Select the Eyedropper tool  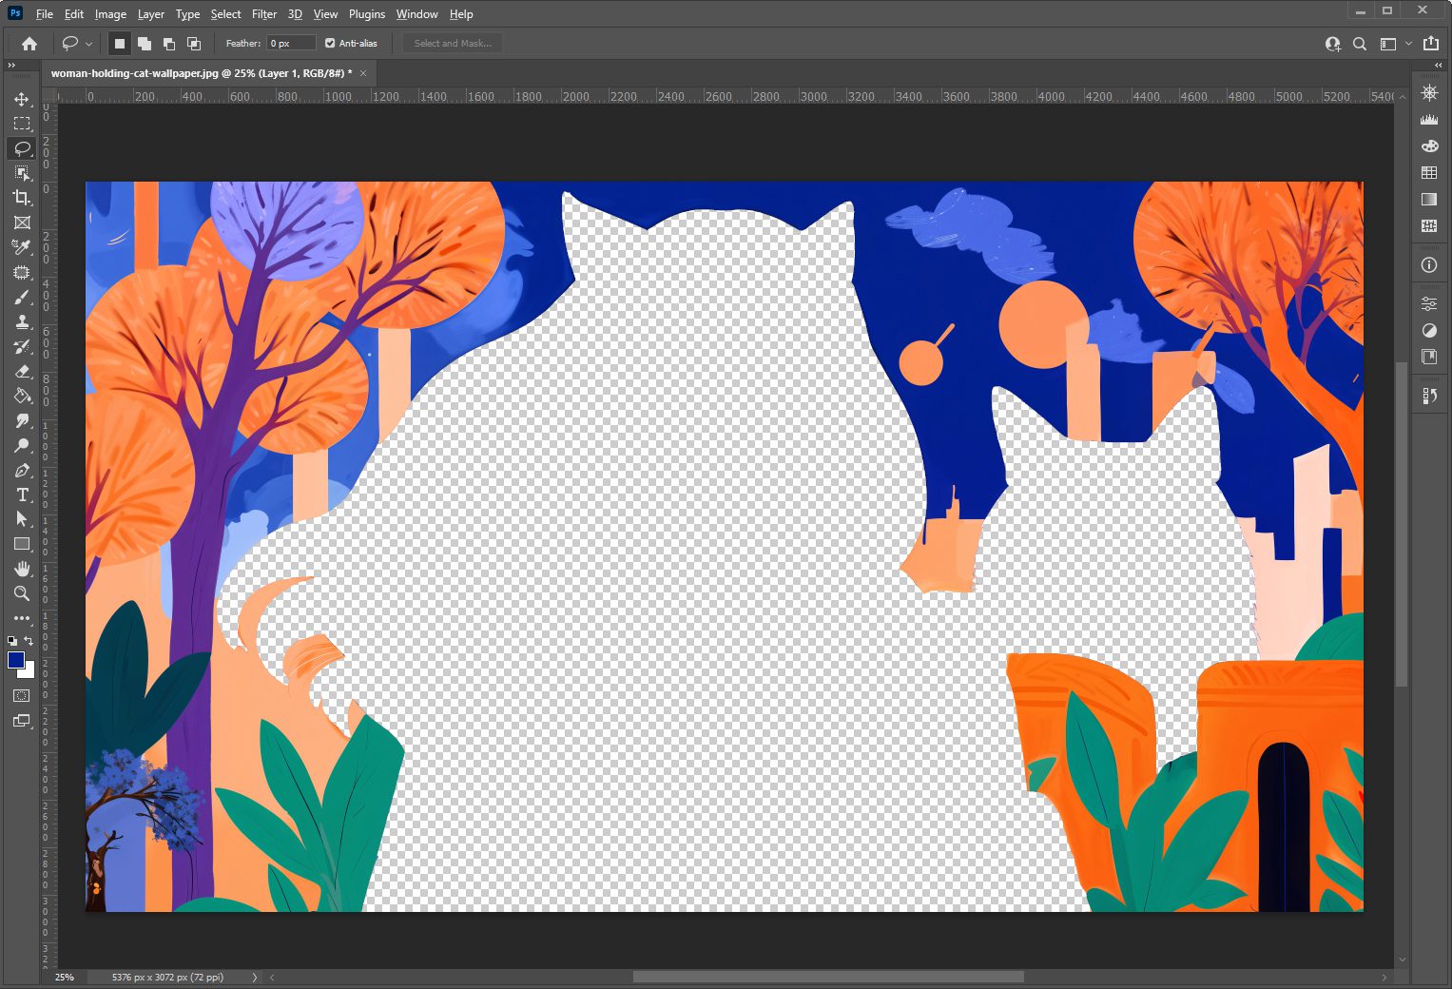tap(22, 247)
